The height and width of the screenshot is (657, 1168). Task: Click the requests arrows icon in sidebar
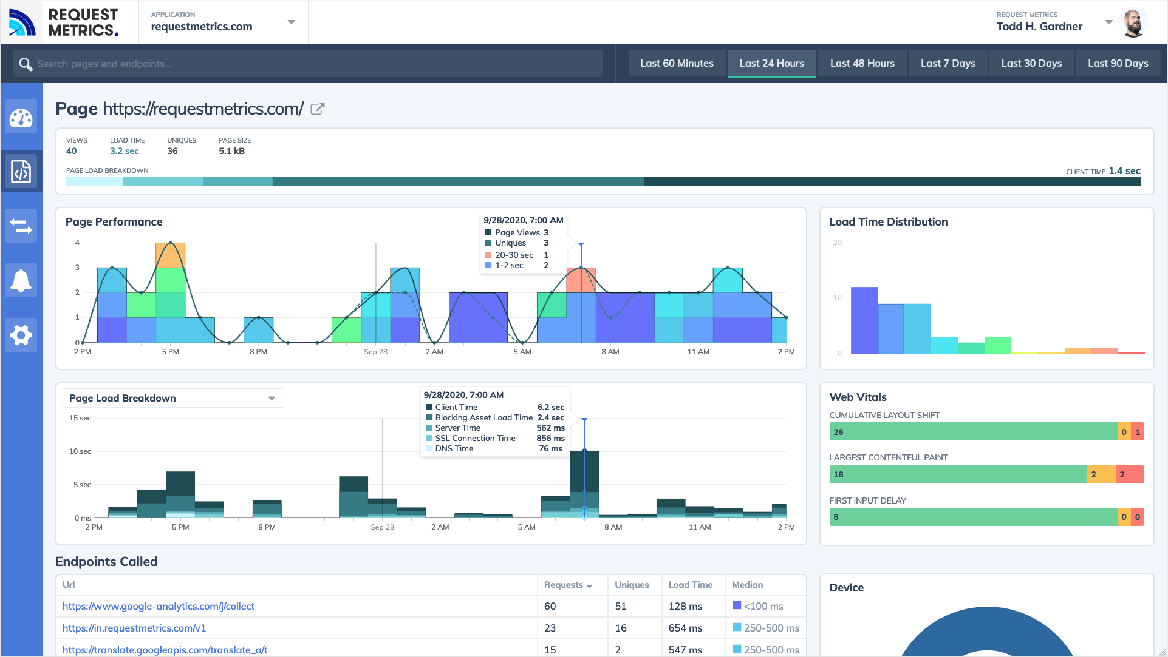click(x=21, y=226)
